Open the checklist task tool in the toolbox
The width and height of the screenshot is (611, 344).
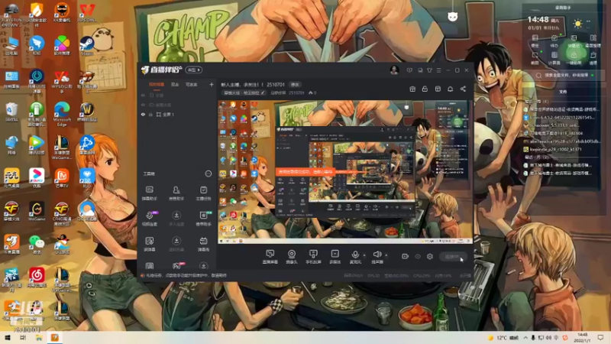tap(203, 193)
